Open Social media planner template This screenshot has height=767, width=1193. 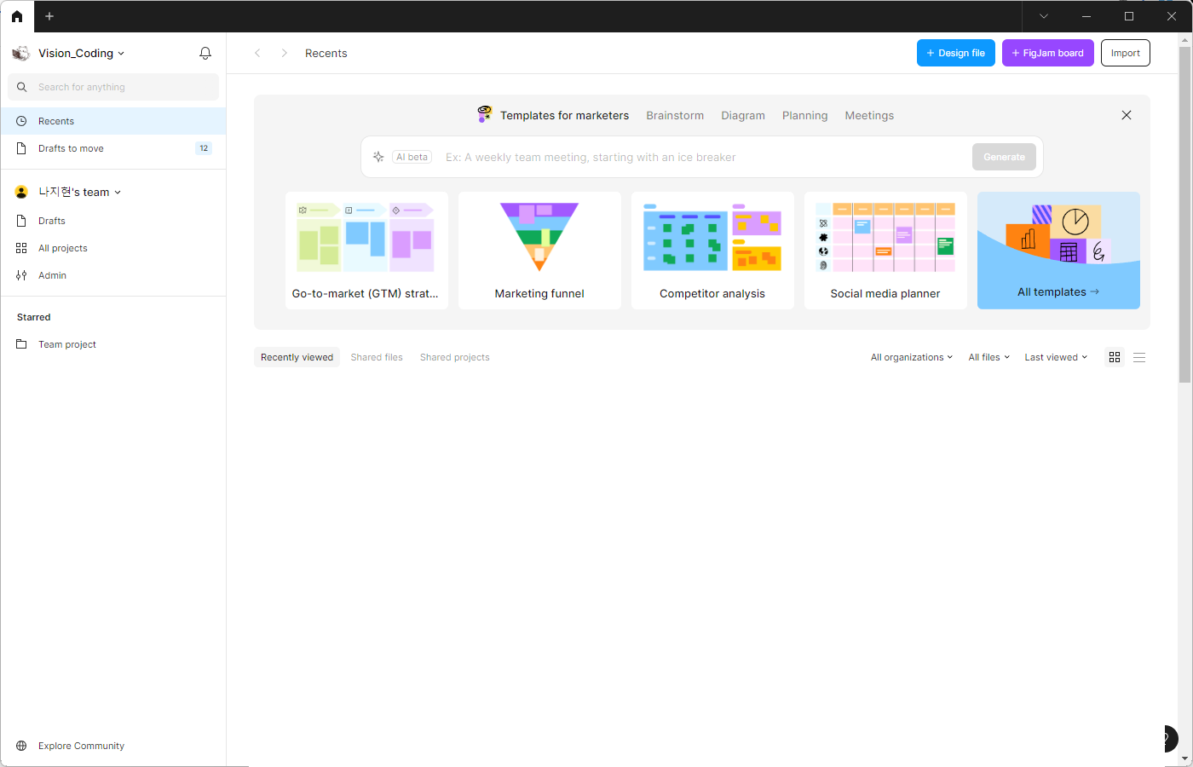pyautogui.click(x=885, y=251)
